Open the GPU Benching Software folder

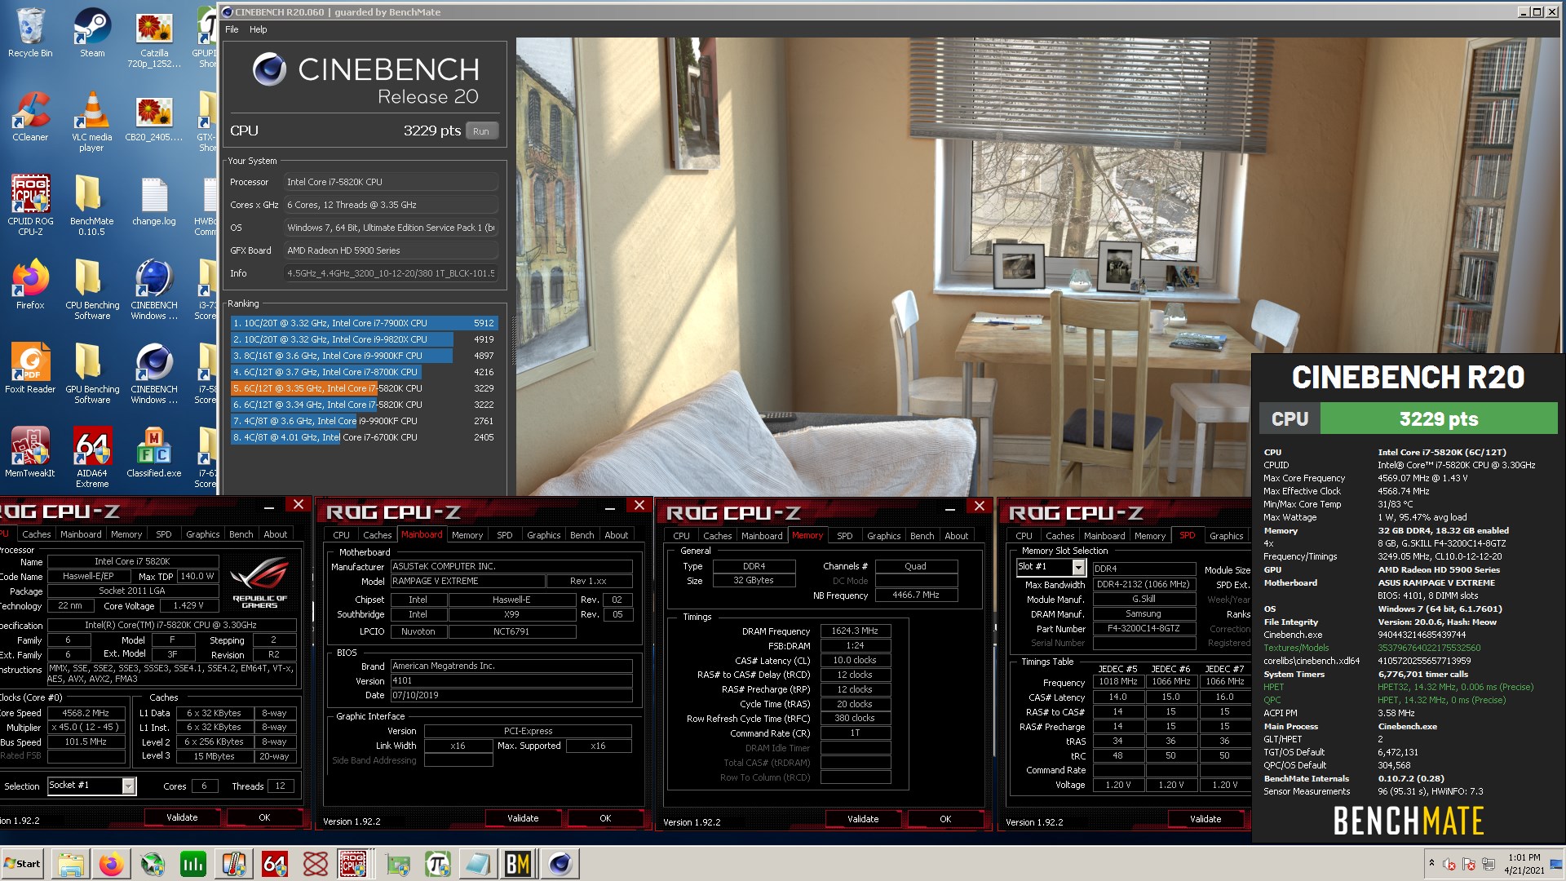click(x=92, y=374)
